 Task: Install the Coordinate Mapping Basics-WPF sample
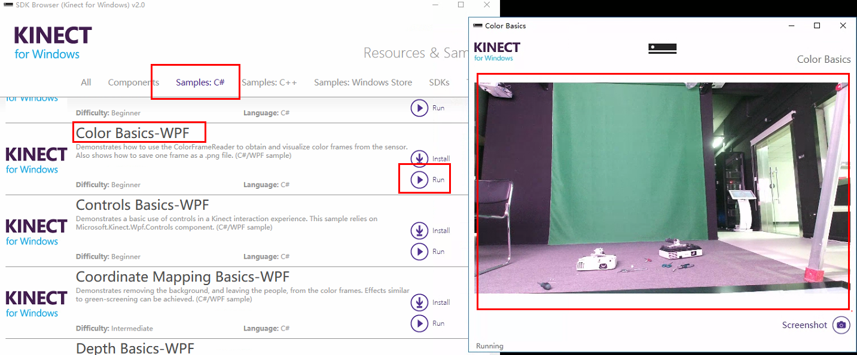420,302
